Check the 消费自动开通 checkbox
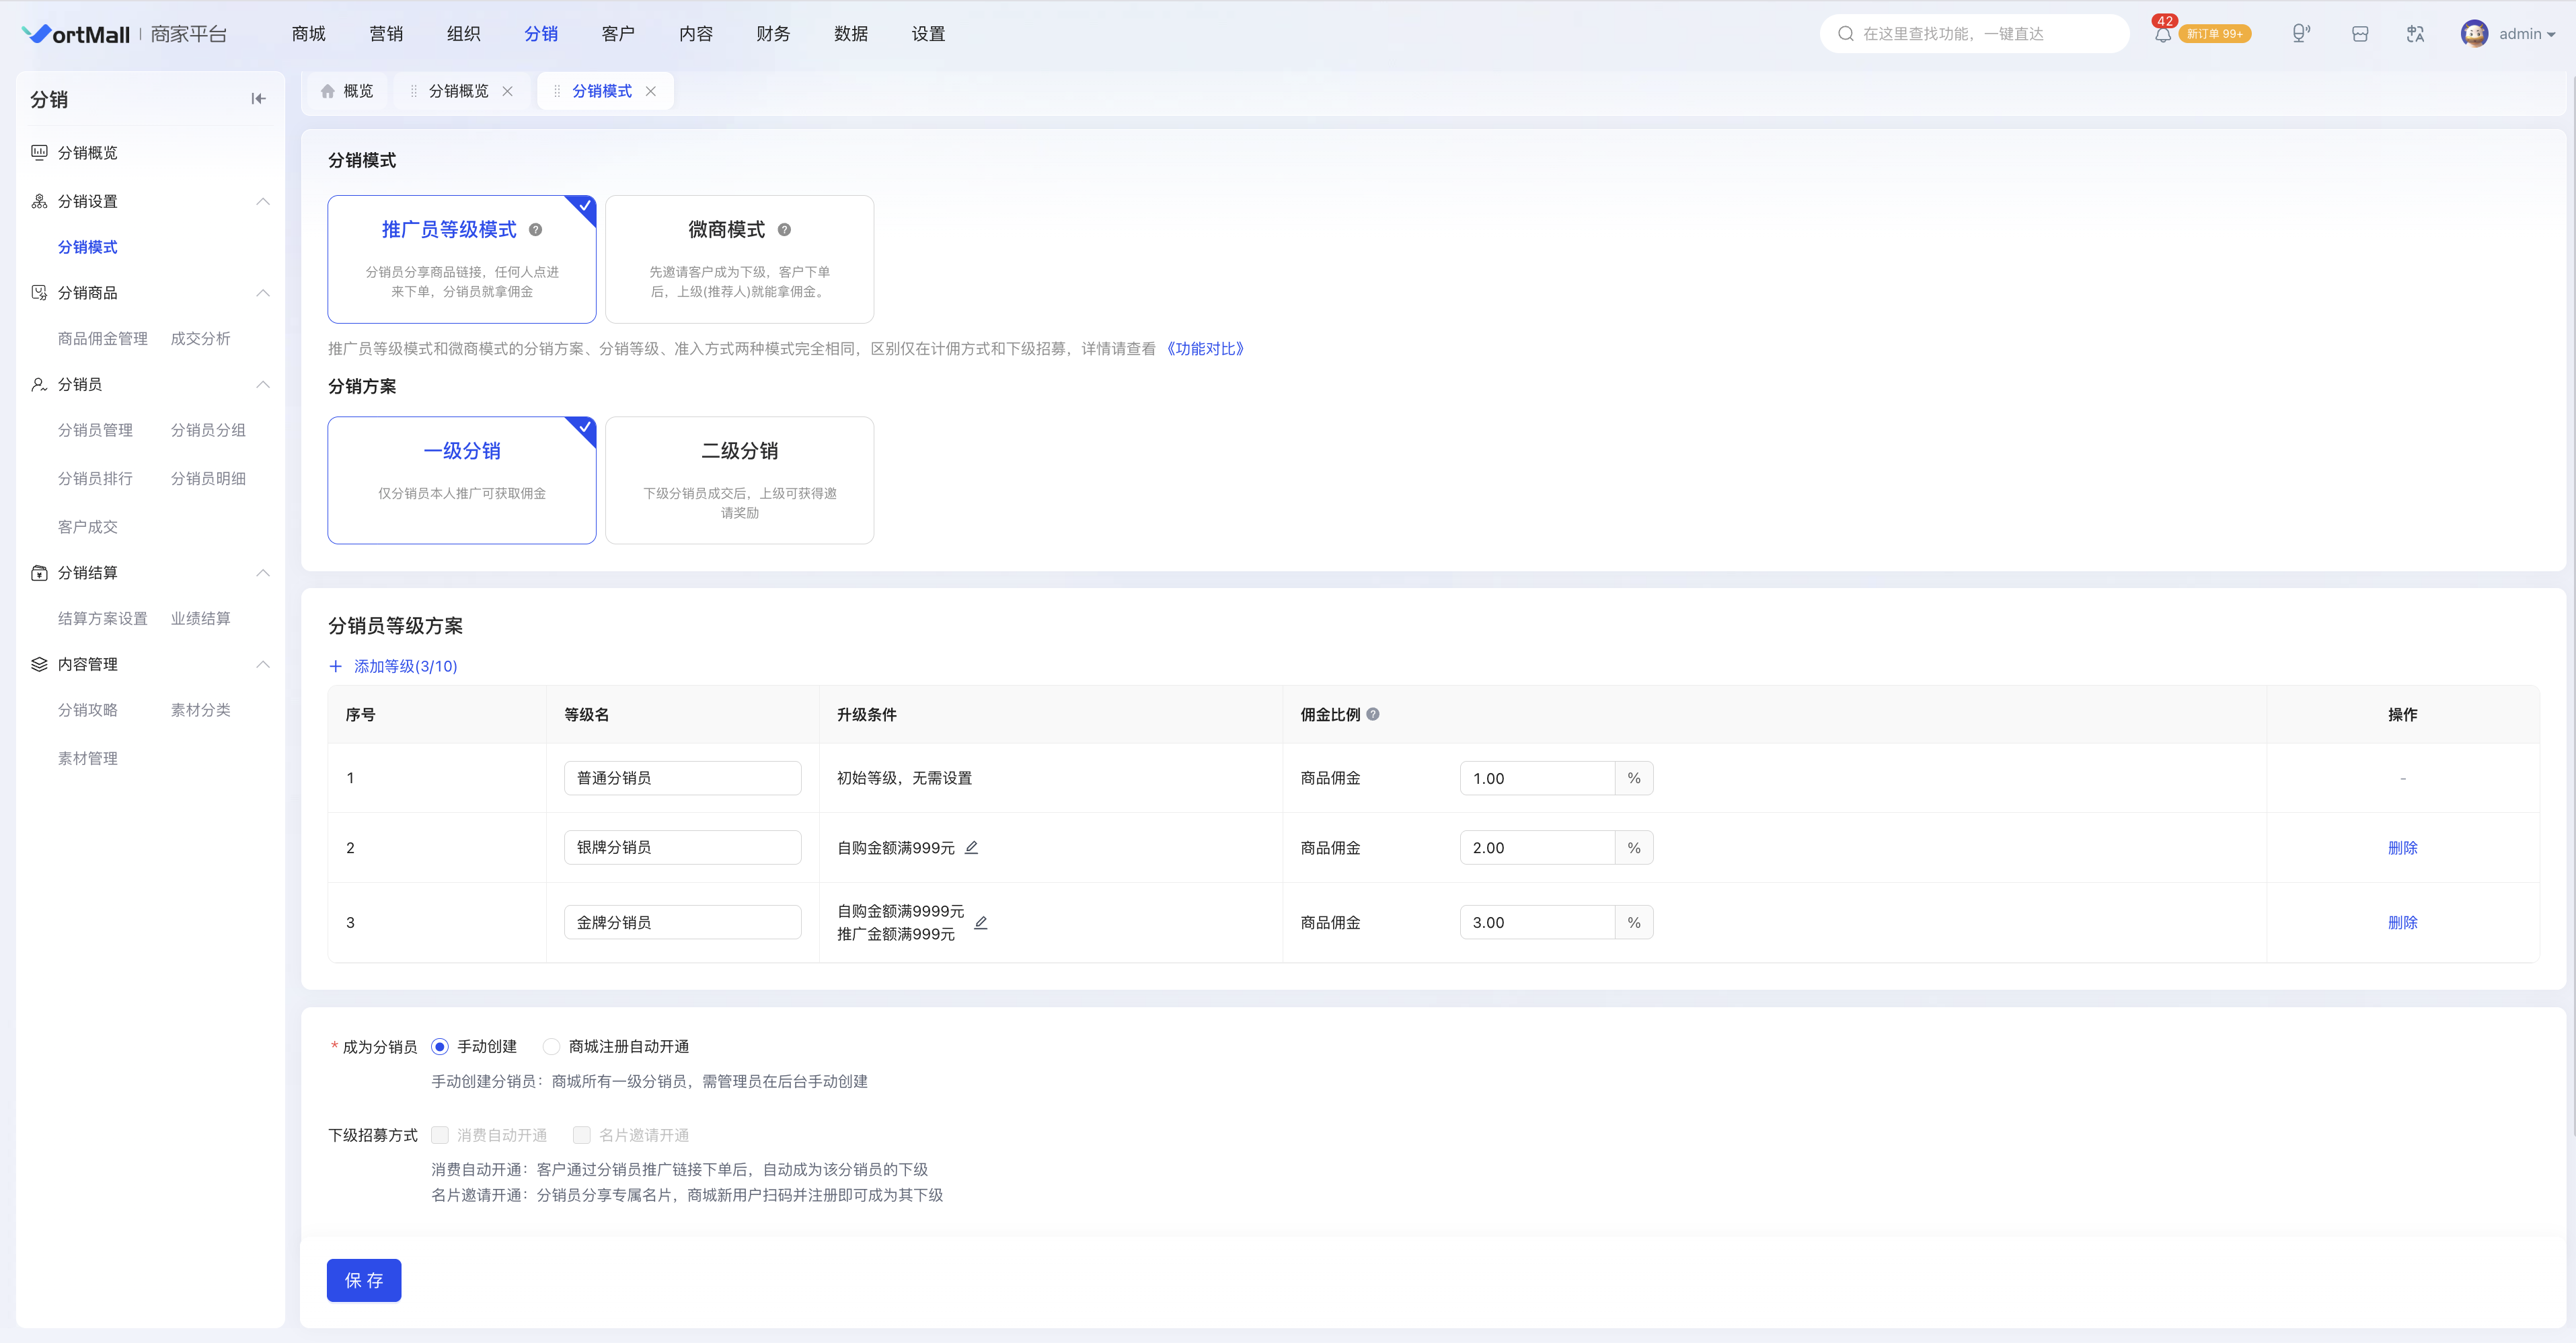Image resolution: width=2576 pixels, height=1343 pixels. coord(440,1135)
